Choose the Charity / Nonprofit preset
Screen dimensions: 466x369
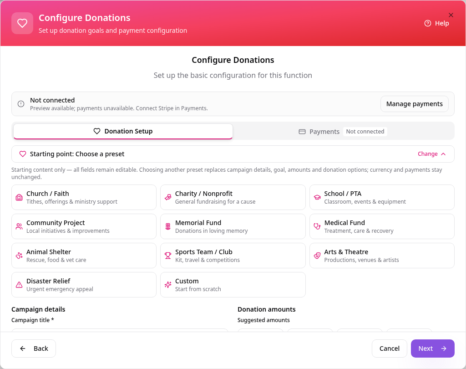pyautogui.click(x=233, y=197)
